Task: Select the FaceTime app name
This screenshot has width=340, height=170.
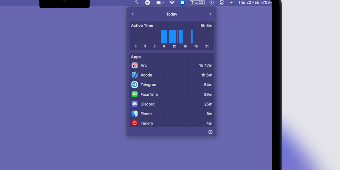Action: point(149,95)
